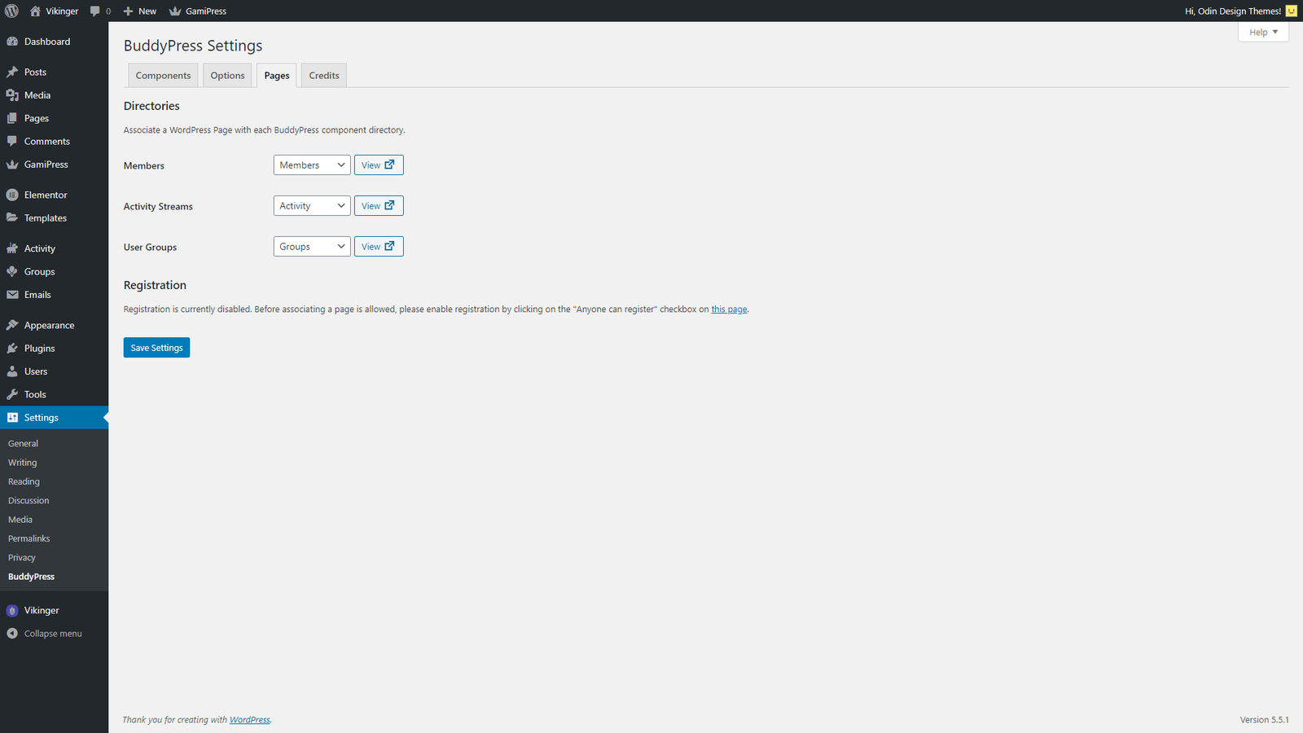Click the WordPress logo icon in the admin bar
1303x733 pixels.
(11, 11)
